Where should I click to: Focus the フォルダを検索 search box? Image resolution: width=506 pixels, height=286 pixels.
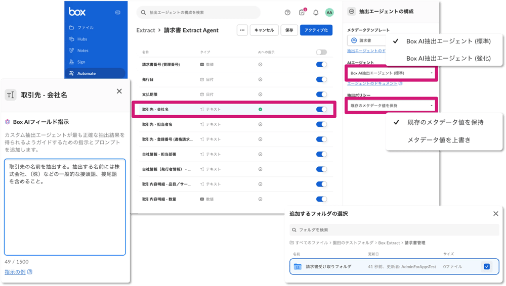[394, 230]
